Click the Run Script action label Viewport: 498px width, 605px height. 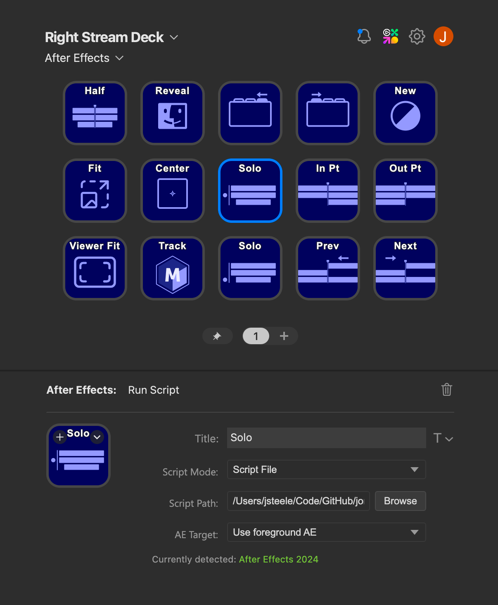tap(154, 390)
